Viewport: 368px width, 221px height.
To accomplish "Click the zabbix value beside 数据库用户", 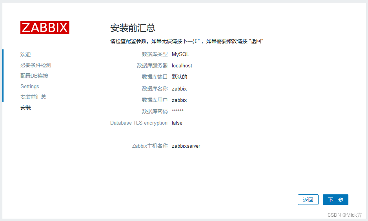I will [179, 100].
